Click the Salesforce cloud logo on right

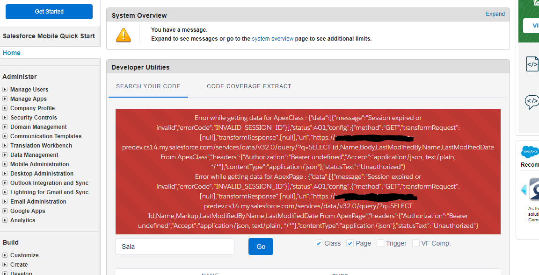530,151
